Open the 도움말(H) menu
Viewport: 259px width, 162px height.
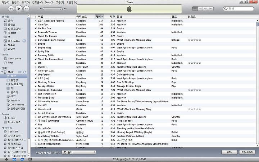[x=72, y=2]
